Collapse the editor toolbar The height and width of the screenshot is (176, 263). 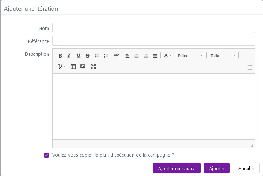(250, 67)
